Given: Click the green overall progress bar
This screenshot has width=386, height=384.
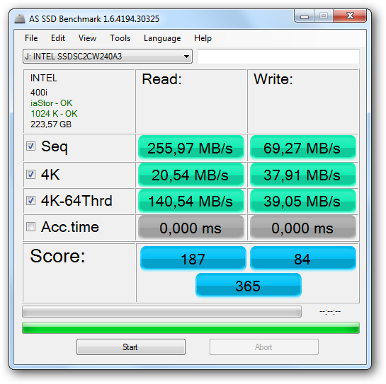Looking at the screenshot, I should click(191, 327).
